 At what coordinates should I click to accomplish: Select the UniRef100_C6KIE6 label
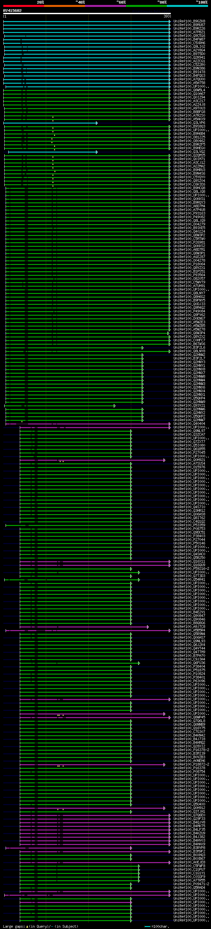tap(189, 184)
